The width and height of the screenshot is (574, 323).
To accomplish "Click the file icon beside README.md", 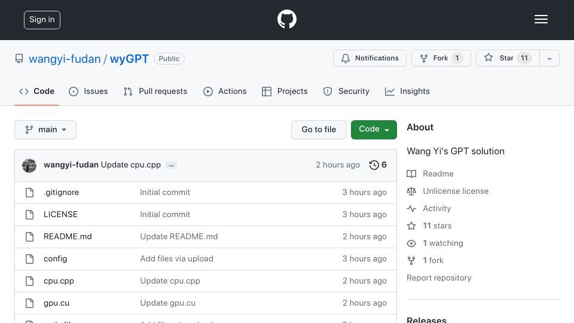I will point(30,237).
